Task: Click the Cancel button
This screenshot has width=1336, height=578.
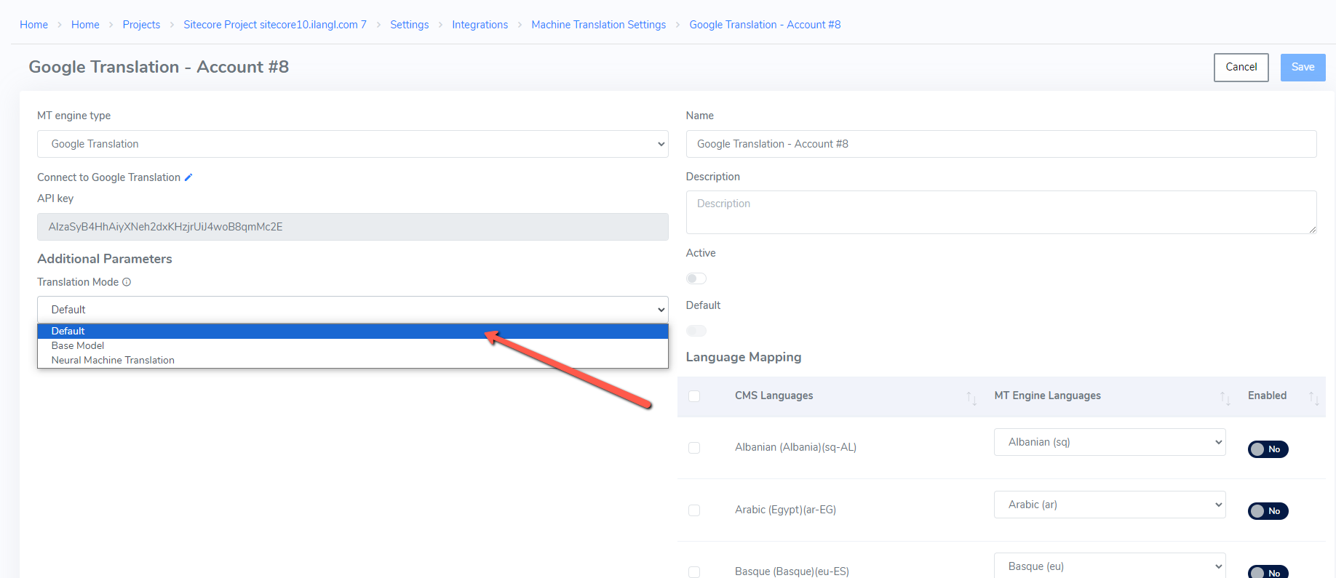Action: coord(1241,67)
